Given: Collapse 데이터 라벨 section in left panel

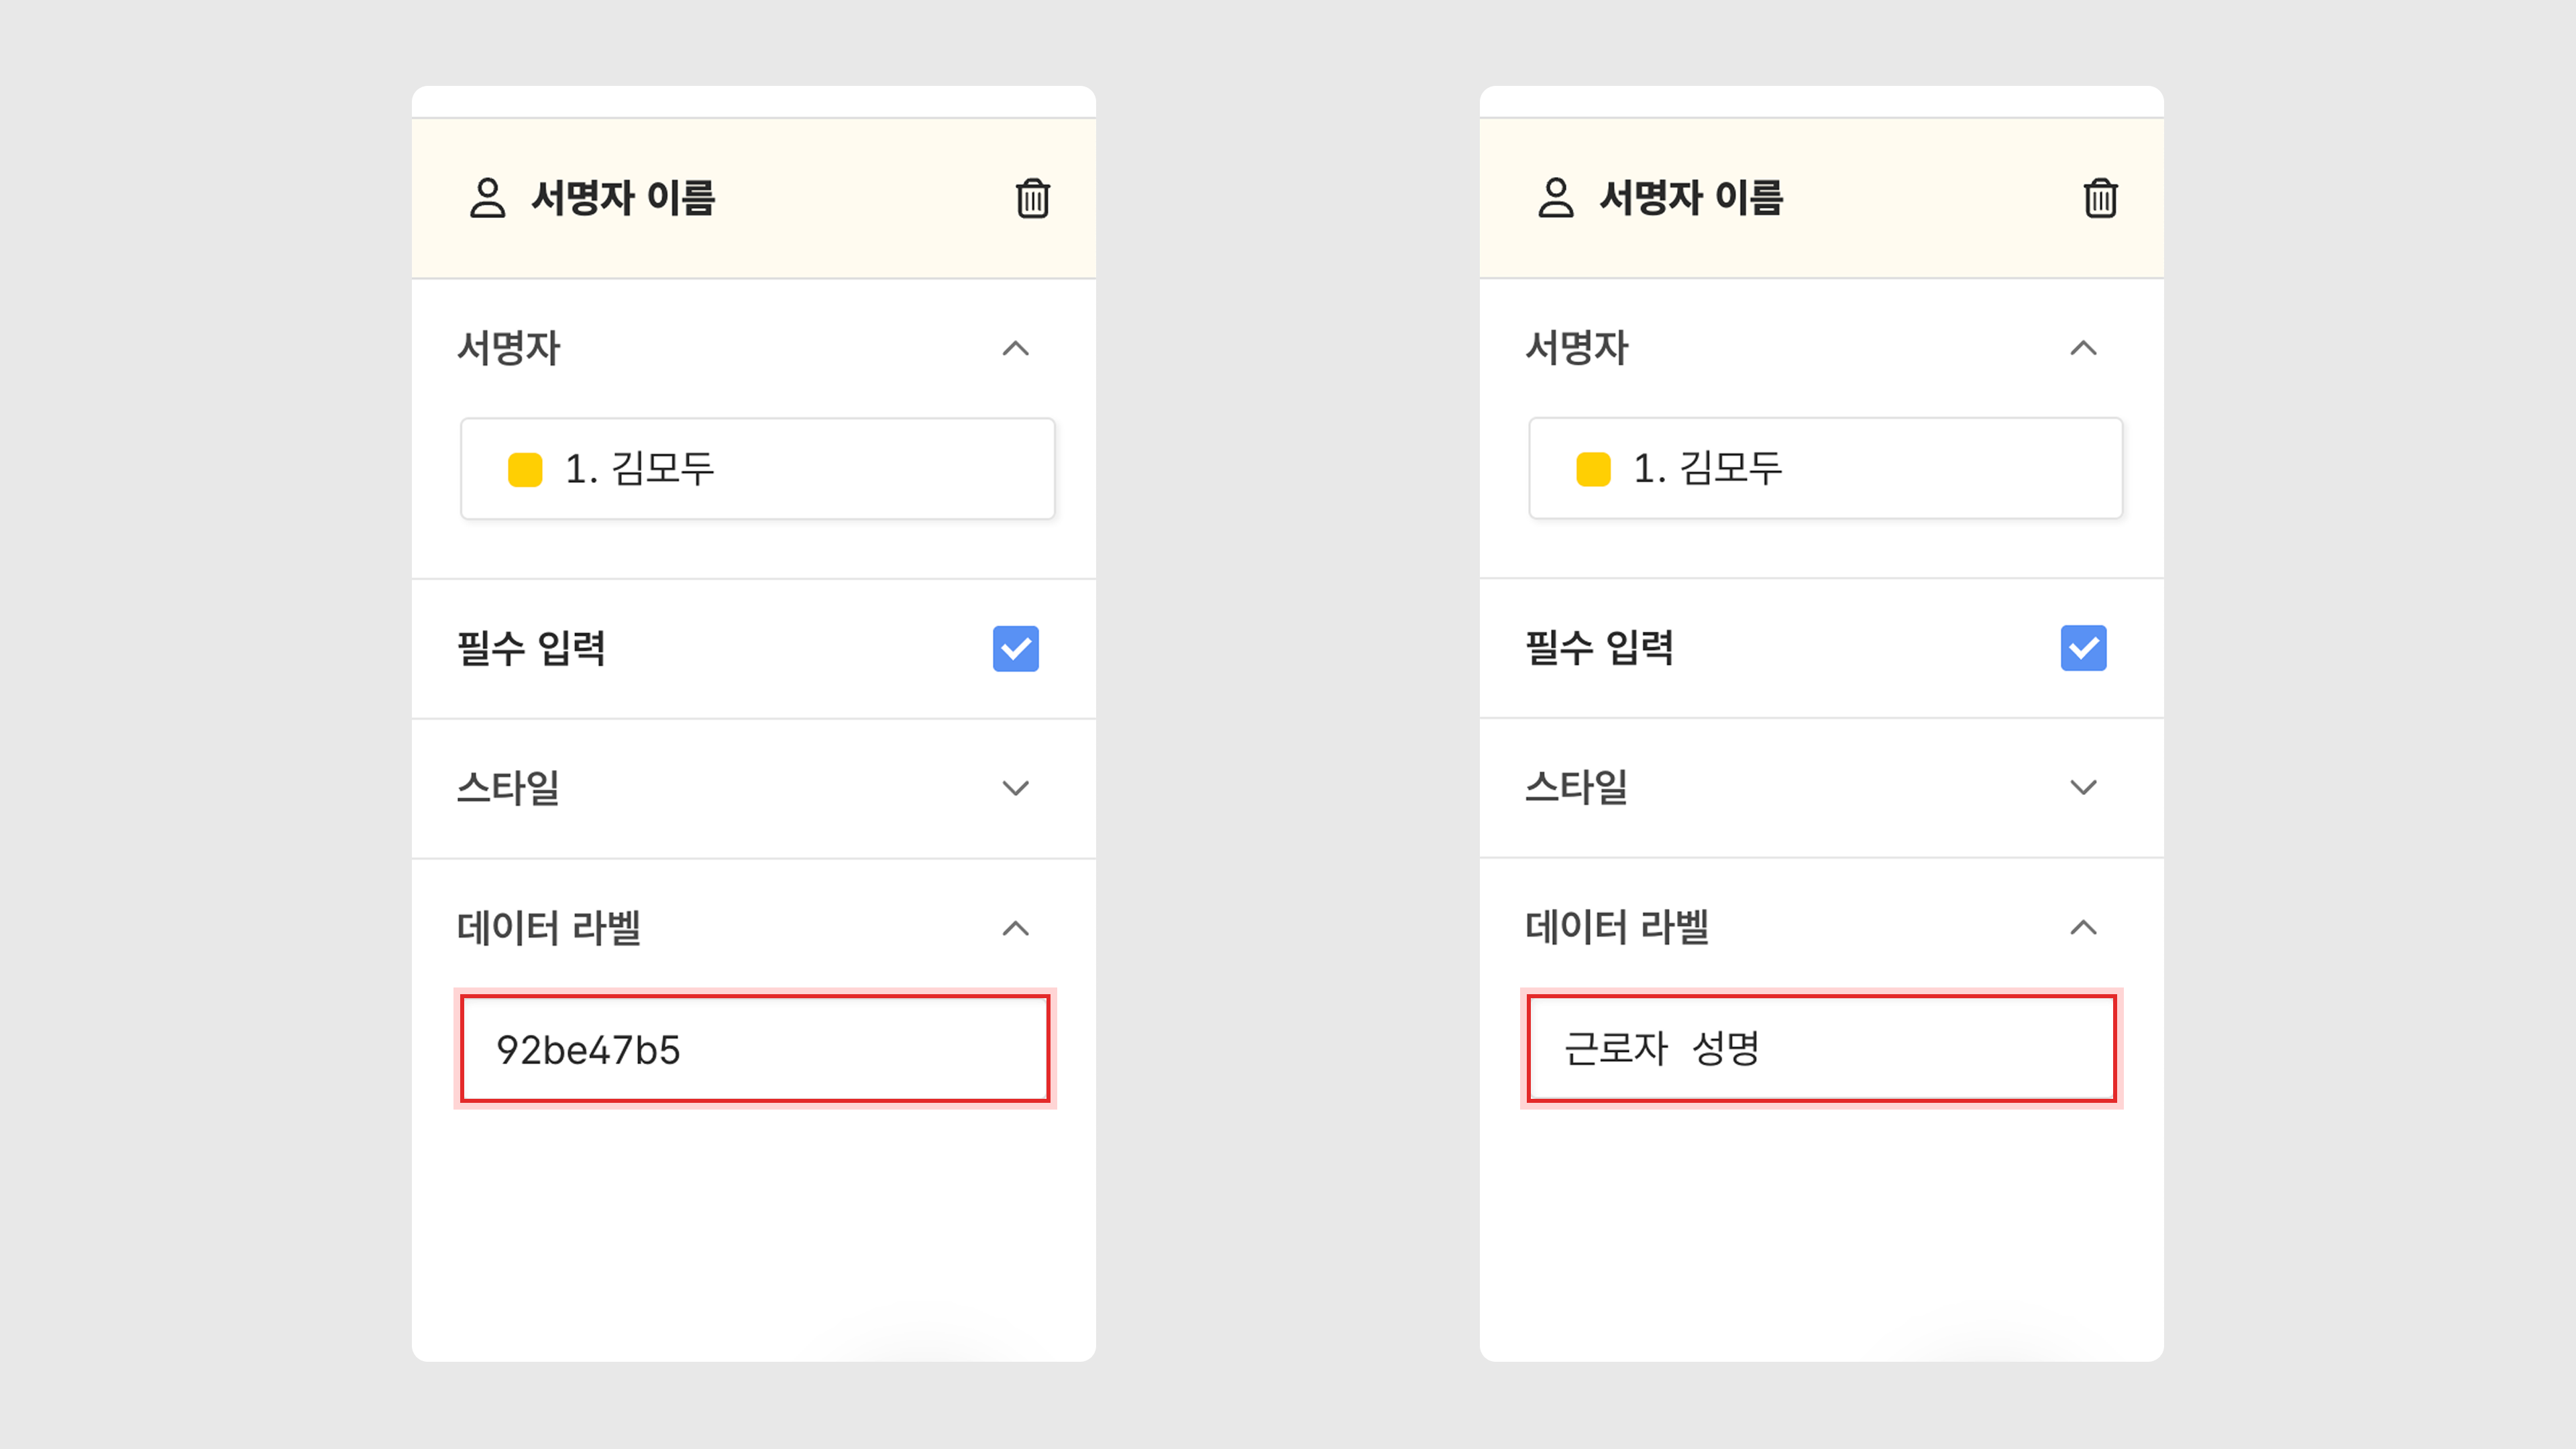Looking at the screenshot, I should (x=1015, y=928).
